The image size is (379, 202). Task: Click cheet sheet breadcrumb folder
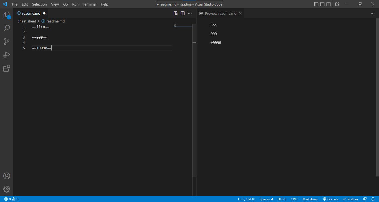(27, 21)
